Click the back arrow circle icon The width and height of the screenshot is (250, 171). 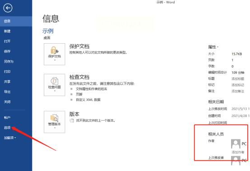8,8
